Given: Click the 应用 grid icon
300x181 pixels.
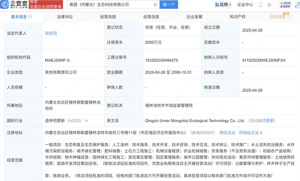Looking at the screenshot, I should 217,5.
